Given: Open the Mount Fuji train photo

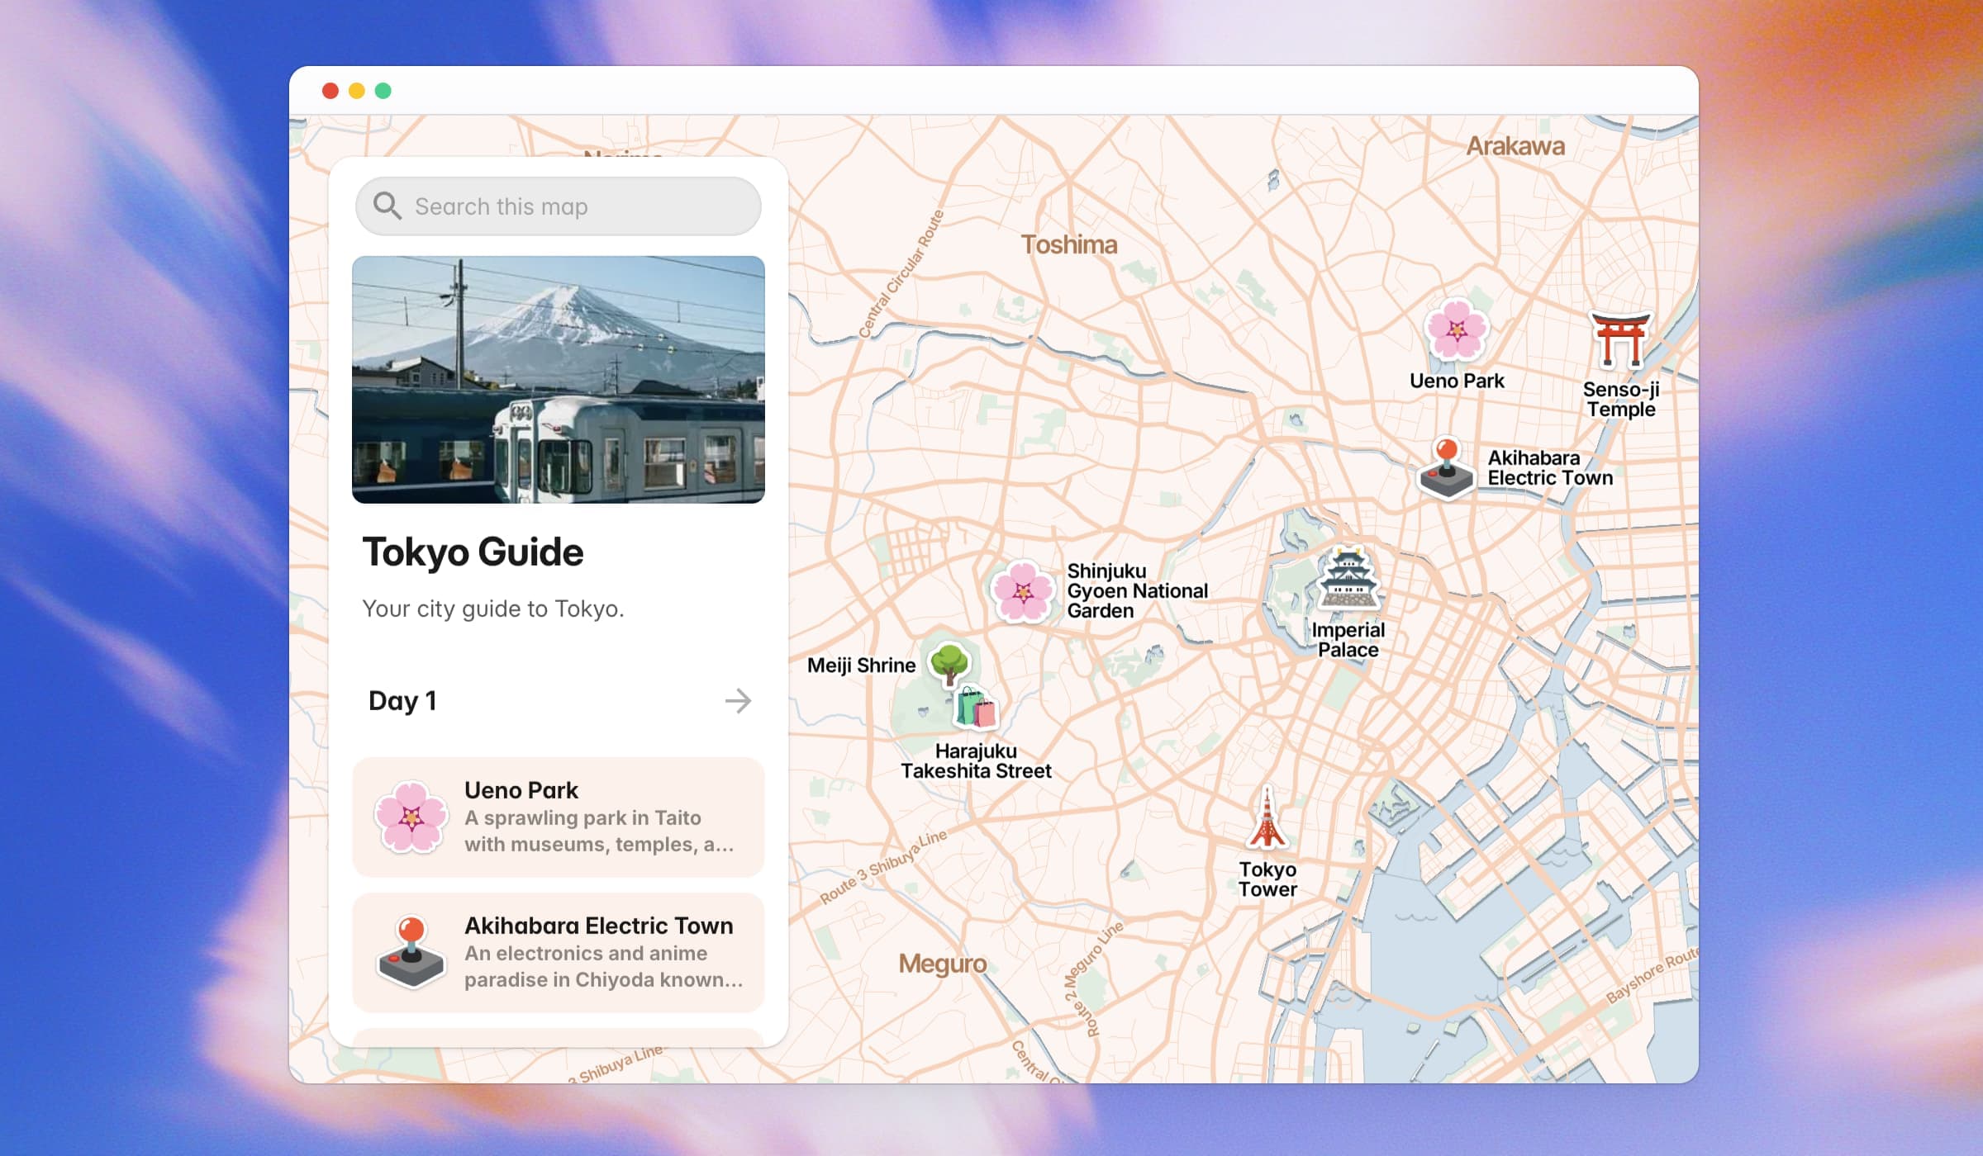Looking at the screenshot, I should pos(559,380).
